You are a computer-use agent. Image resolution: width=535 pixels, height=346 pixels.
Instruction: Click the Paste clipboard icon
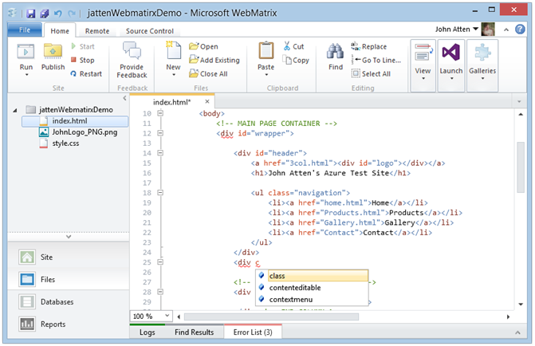[x=266, y=51]
